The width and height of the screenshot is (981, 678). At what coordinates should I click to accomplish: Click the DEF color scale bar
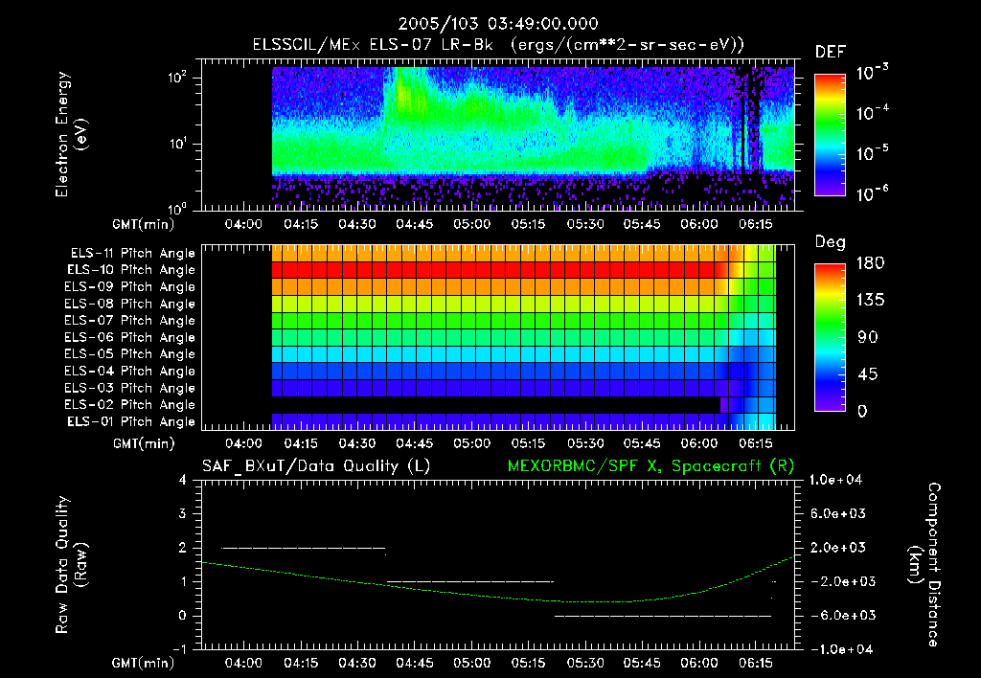coord(831,135)
